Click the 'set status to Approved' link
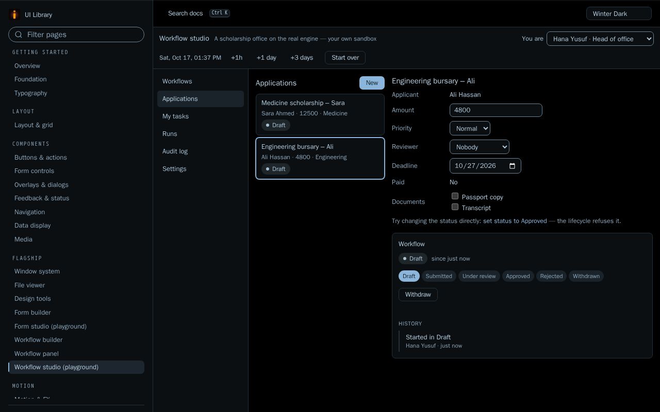This screenshot has height=412, width=660. 515,221
